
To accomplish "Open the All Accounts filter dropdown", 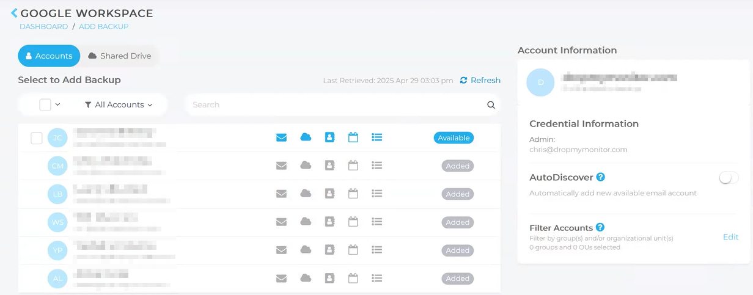I will tap(119, 105).
